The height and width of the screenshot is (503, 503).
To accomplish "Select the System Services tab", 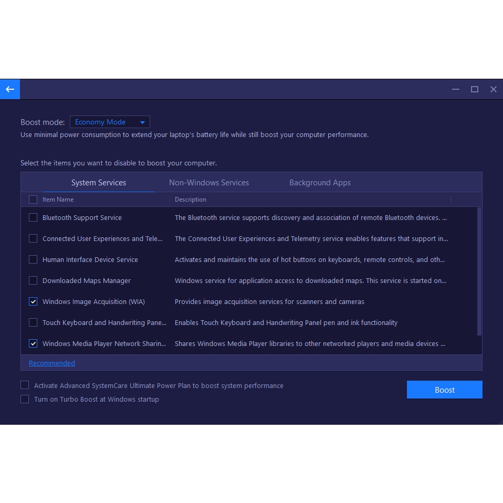I will click(x=99, y=183).
